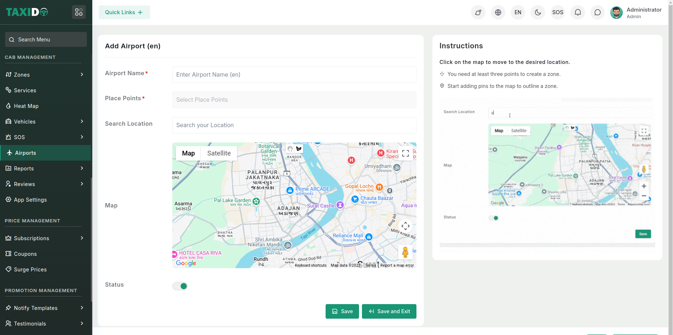
Task: Toggle dark mode with moon icon
Action: pos(538,12)
